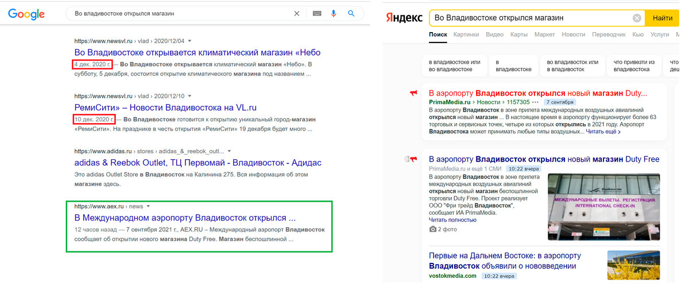Clear the Yandex search query
The image size is (689, 295).
click(637, 18)
